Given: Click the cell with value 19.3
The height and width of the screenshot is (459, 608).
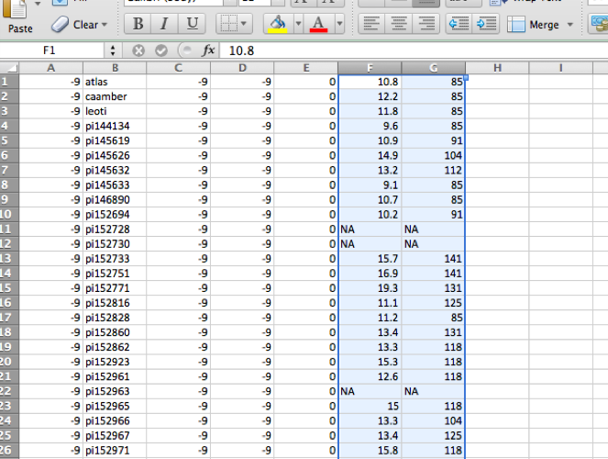Looking at the screenshot, I should 370,288.
